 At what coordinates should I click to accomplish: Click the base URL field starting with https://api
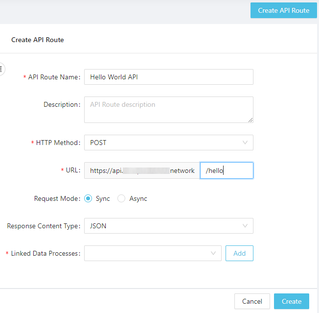click(x=142, y=170)
